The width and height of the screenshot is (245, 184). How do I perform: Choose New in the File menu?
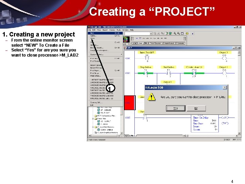[105, 33]
